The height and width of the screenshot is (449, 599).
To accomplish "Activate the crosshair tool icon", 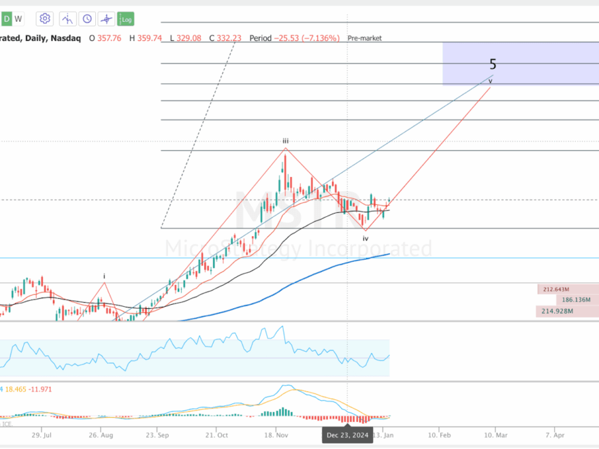I will pyautogui.click(x=107, y=19).
